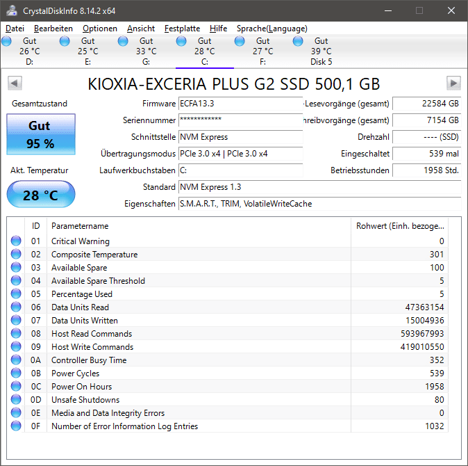This screenshot has width=468, height=466.
Task: Click the status orb for Percentage Used
Action: [16, 294]
